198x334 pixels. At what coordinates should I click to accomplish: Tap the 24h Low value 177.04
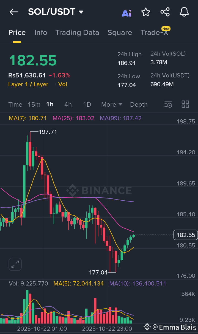point(127,85)
